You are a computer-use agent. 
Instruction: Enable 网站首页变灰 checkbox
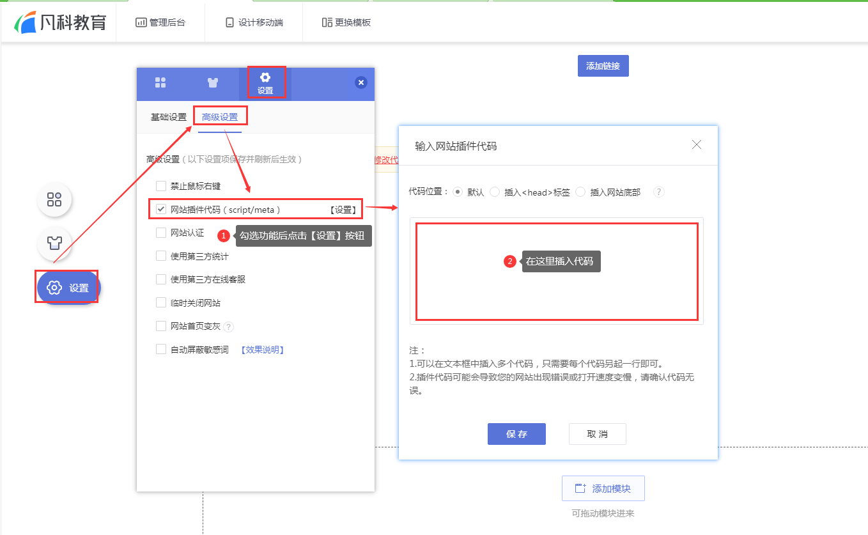click(161, 326)
